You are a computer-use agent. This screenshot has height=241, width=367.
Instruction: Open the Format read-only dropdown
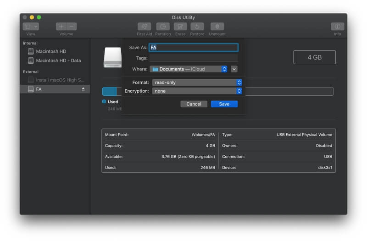(x=197, y=82)
